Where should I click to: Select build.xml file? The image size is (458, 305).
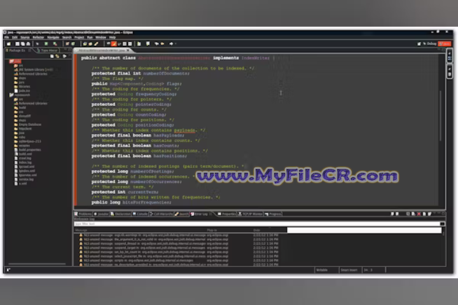click(24, 154)
